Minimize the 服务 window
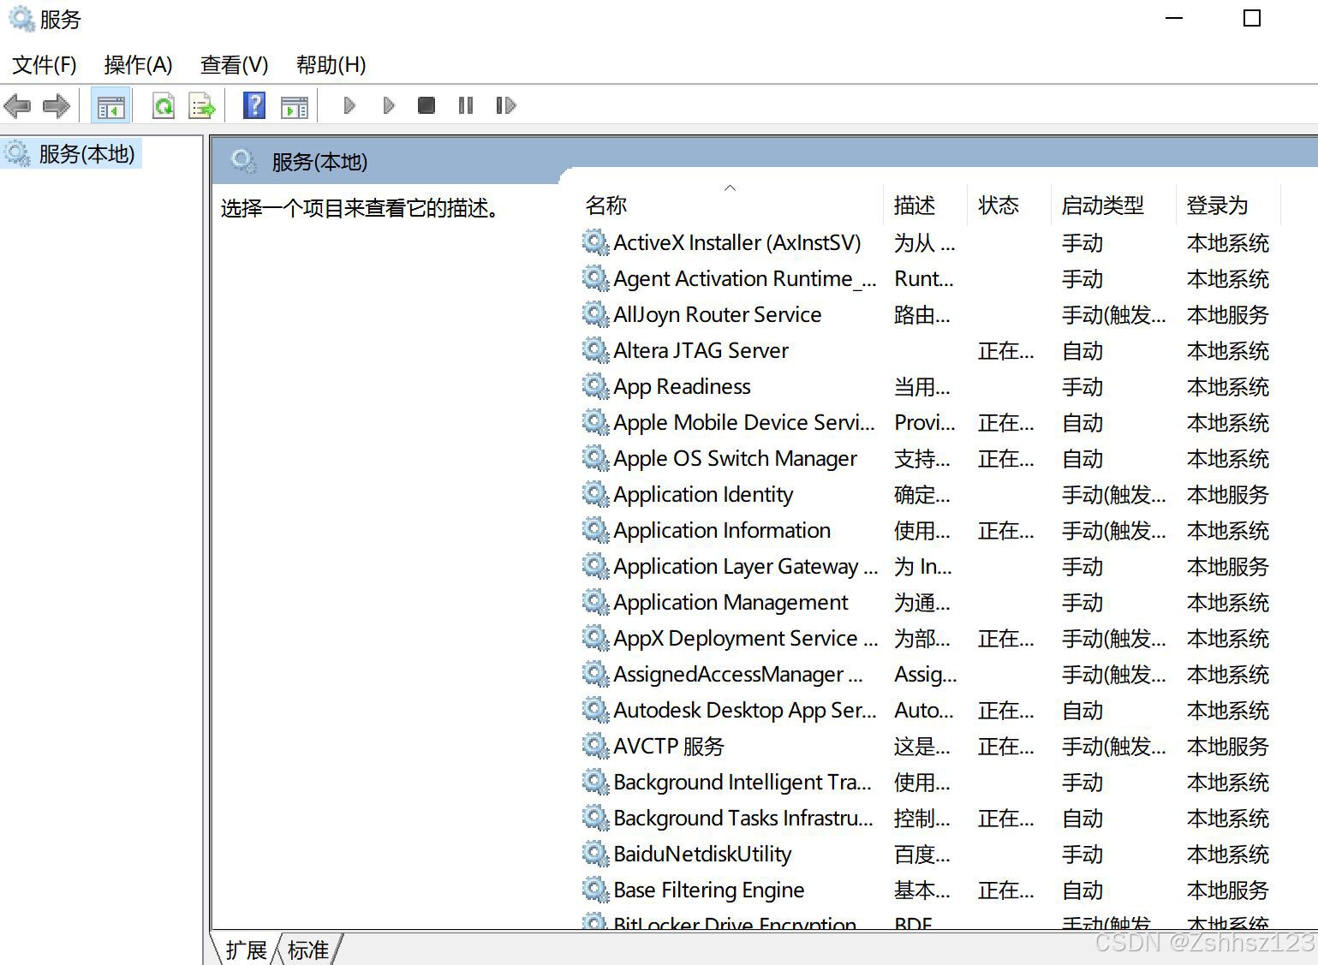The image size is (1318, 965). 1174,18
